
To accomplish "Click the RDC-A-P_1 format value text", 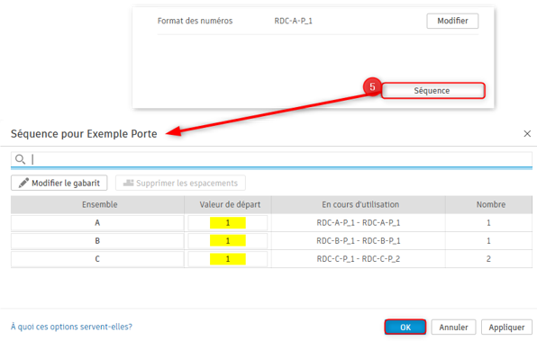I will coord(293,21).
